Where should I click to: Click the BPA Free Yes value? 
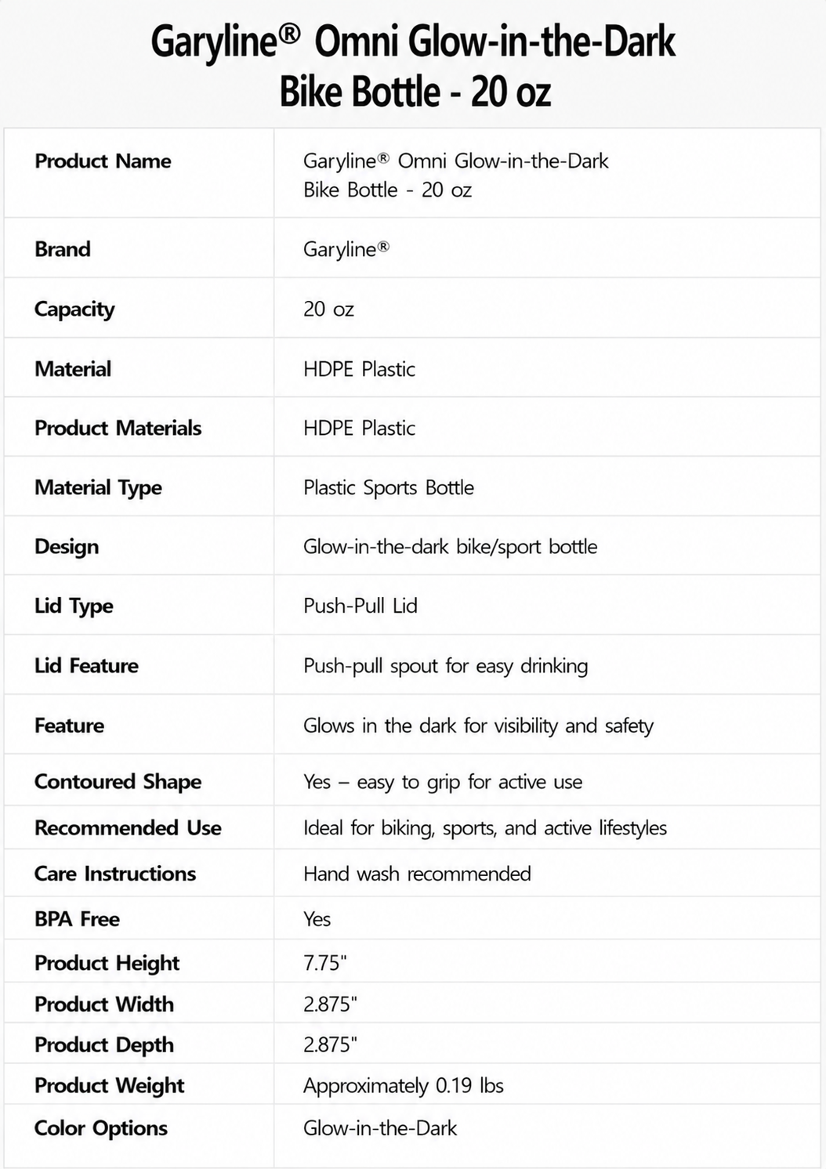coord(317,919)
